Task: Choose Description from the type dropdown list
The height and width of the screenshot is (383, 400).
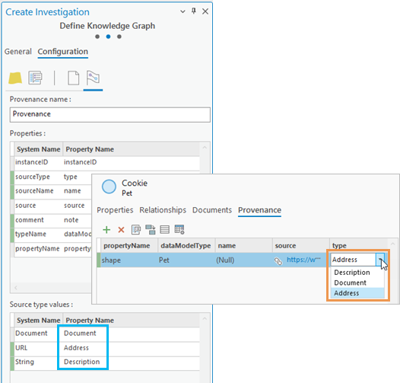Action: [x=352, y=273]
